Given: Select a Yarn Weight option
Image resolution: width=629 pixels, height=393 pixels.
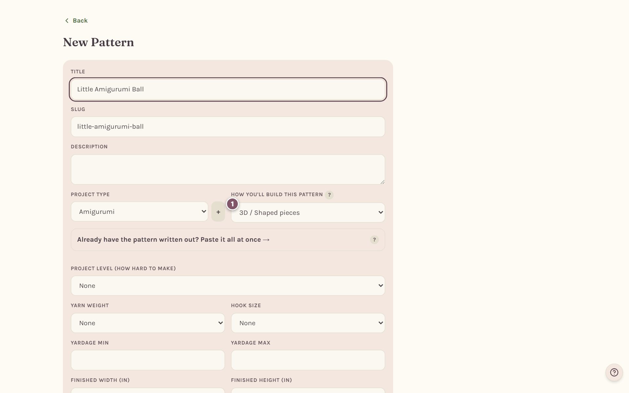Looking at the screenshot, I should [148, 323].
